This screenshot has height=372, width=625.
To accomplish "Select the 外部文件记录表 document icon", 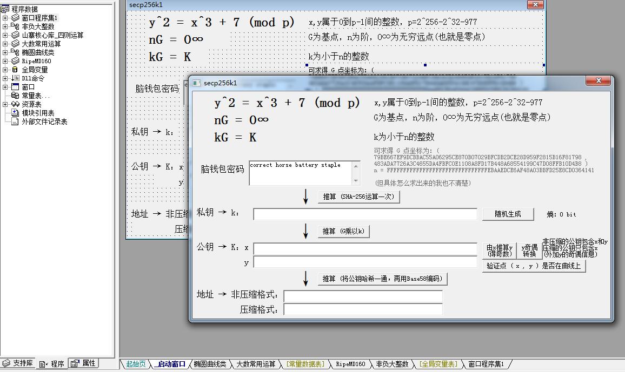I will click(x=15, y=121).
